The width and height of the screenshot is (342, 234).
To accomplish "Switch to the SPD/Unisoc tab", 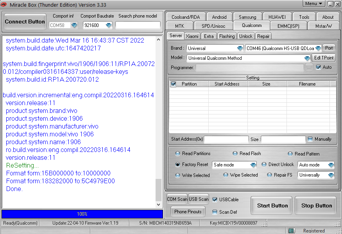I will [213, 26].
